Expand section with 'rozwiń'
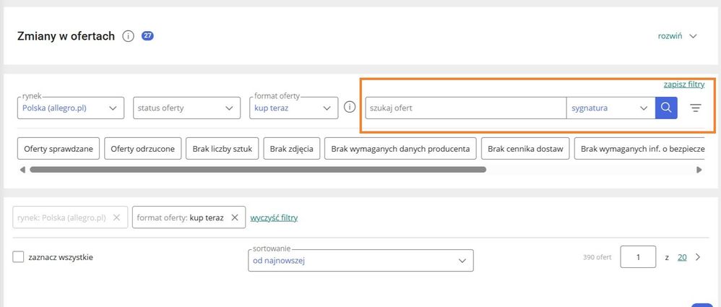The image size is (721, 307). [677, 36]
